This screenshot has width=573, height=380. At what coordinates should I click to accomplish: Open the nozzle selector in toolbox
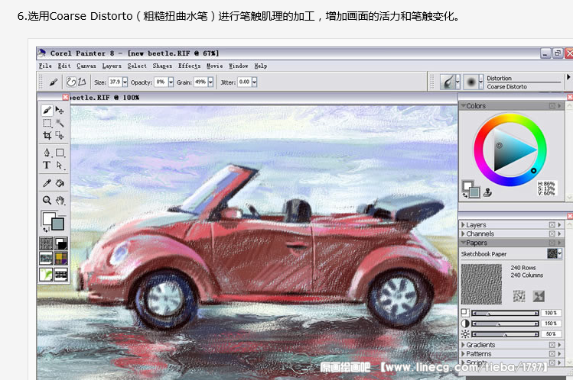coord(60,275)
